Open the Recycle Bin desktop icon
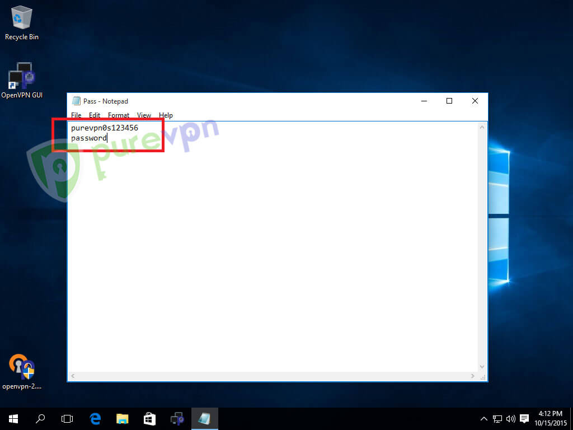This screenshot has width=573, height=430. (x=22, y=23)
